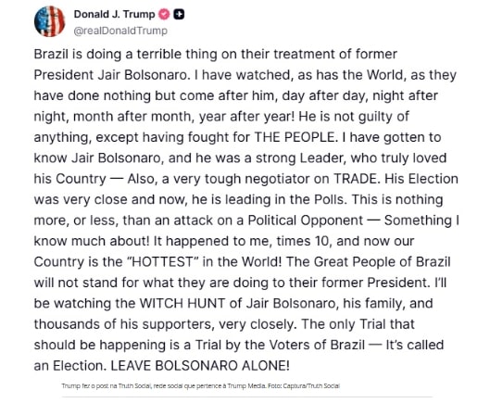Click the phrase "Political Opponent"
Viewport: 490px width, 403px height.
pos(306,220)
